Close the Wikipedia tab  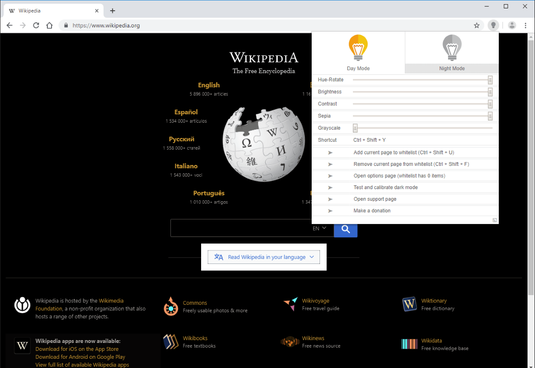coord(97,11)
